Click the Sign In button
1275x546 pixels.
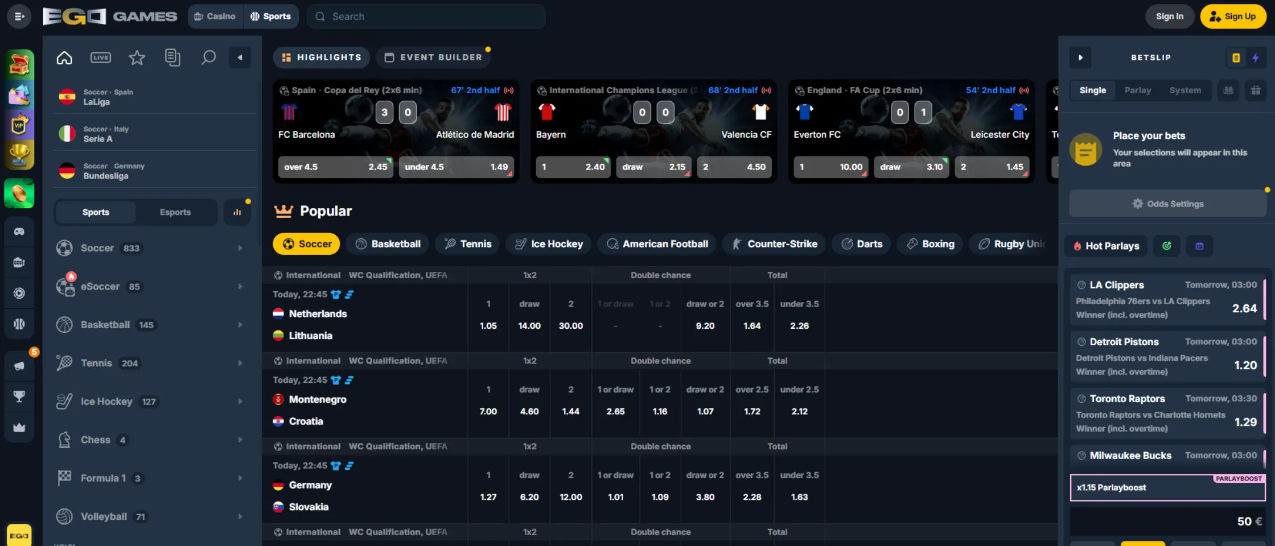(x=1170, y=16)
